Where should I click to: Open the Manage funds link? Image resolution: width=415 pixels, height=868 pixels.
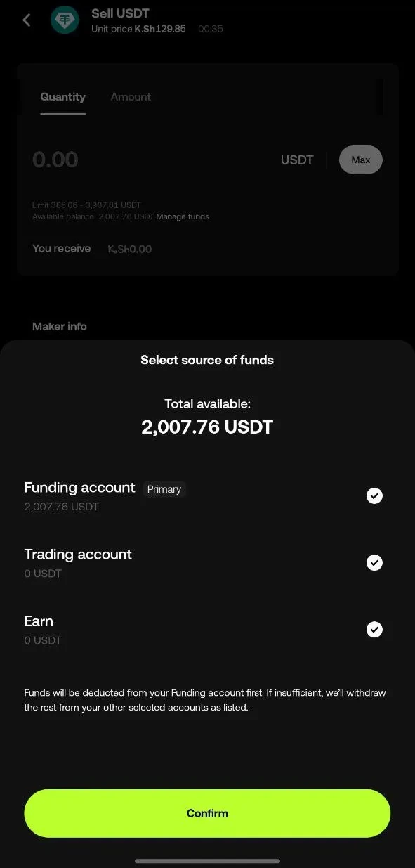(x=183, y=216)
